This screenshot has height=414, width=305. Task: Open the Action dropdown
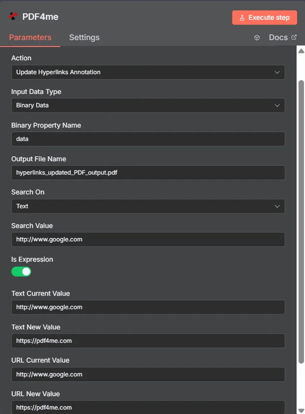click(x=148, y=72)
